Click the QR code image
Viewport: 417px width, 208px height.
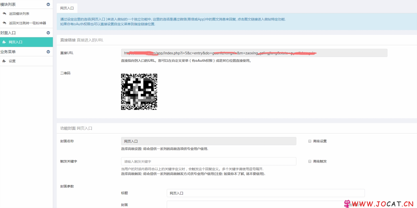pos(139,92)
